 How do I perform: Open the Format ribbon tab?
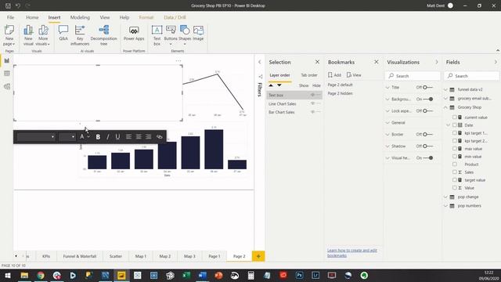(x=146, y=17)
